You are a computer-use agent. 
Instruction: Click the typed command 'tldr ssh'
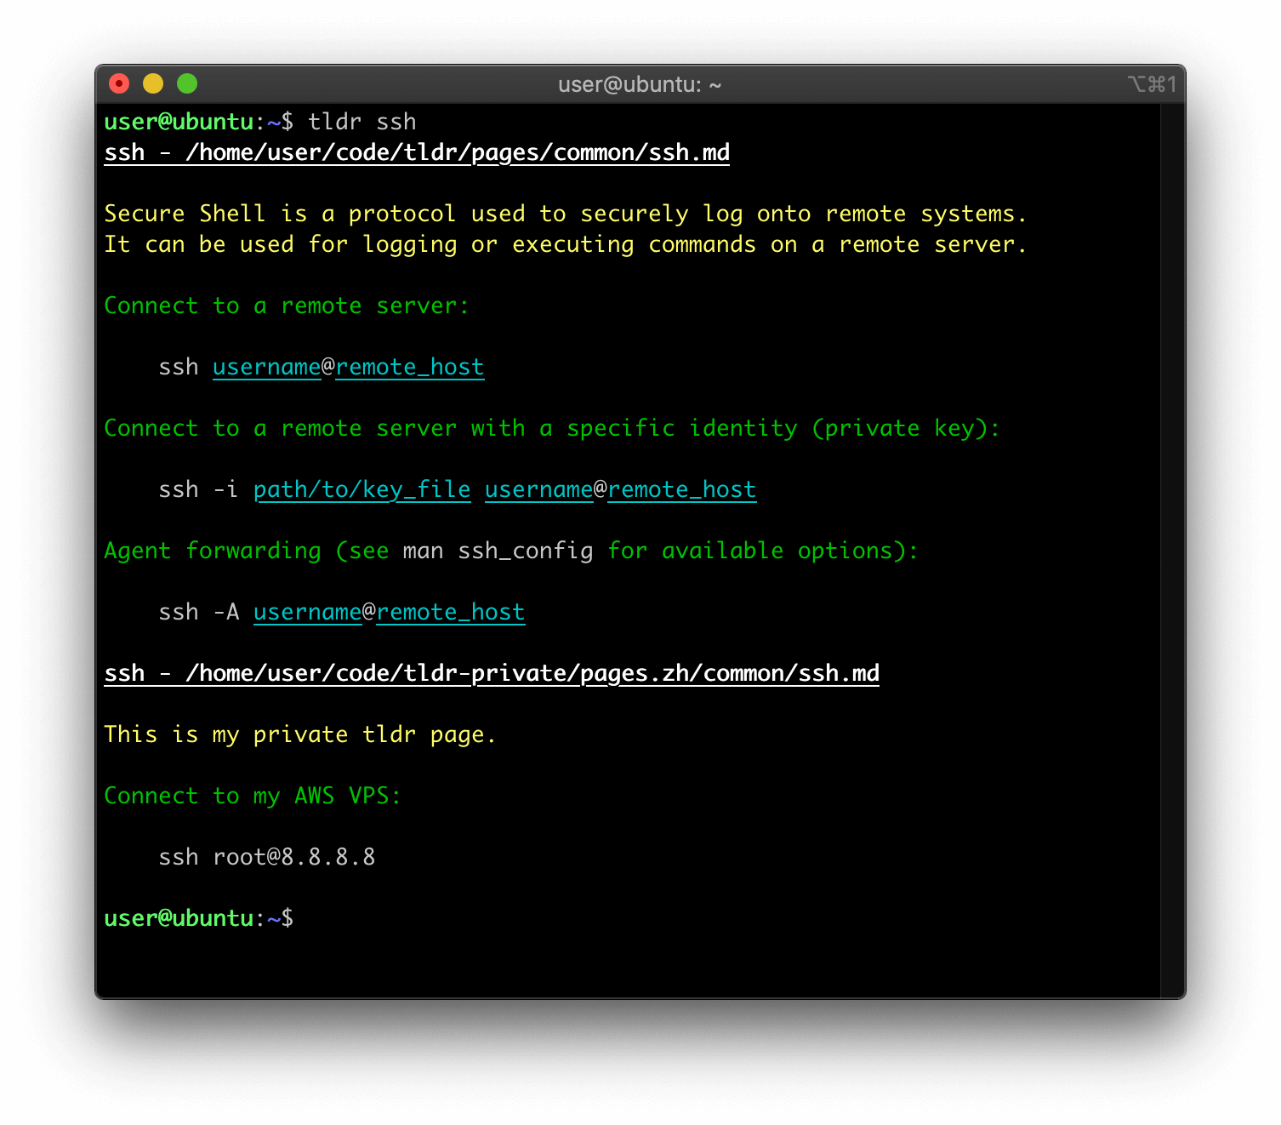(x=362, y=122)
